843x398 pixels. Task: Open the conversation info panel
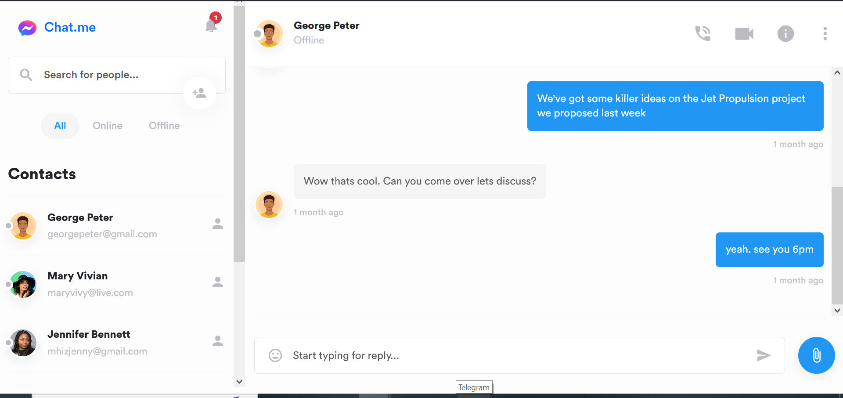(785, 33)
